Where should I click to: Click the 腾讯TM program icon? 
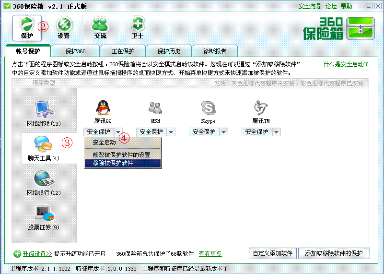(261, 107)
